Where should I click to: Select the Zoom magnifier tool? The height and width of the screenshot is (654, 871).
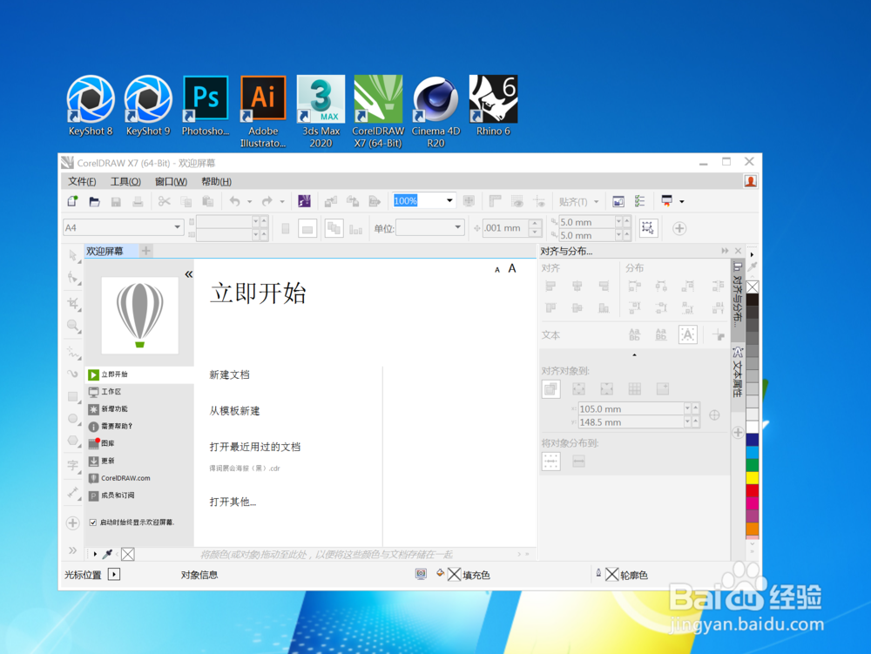coord(73,326)
